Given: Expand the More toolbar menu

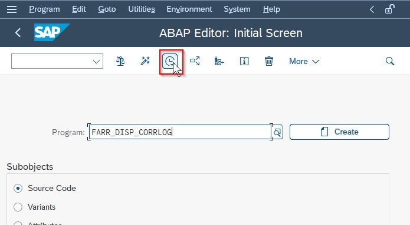Looking at the screenshot, I should 304,62.
